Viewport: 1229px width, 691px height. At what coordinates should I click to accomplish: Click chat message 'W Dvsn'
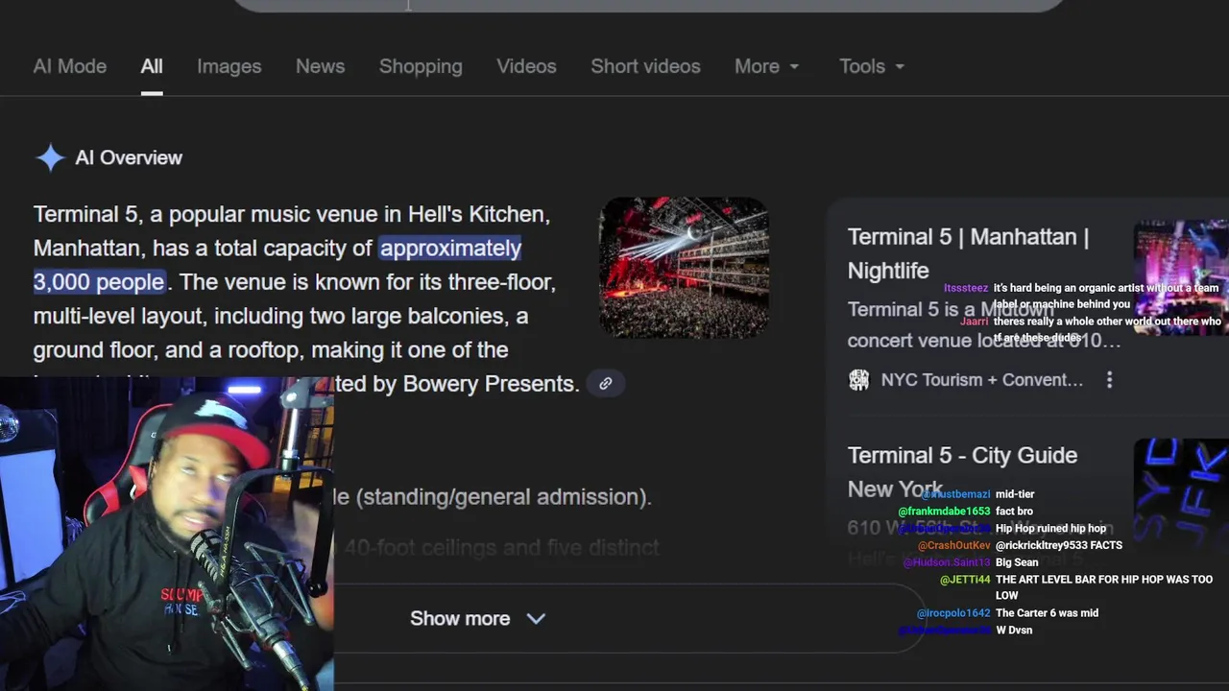(x=1014, y=631)
